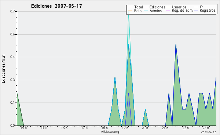
Task: Click the chart title 'Ediciones 2007-05-17'
Action: point(56,6)
